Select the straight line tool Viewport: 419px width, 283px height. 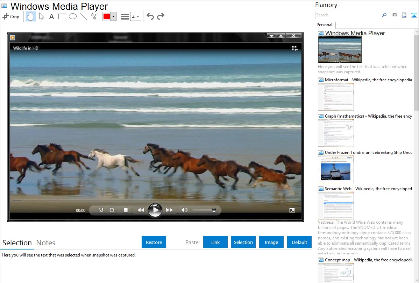pyautogui.click(x=83, y=16)
